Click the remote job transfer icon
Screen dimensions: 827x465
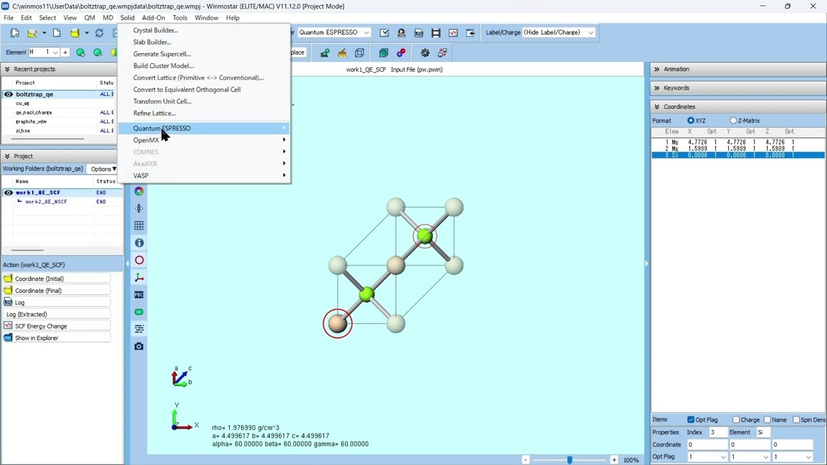coord(443,53)
